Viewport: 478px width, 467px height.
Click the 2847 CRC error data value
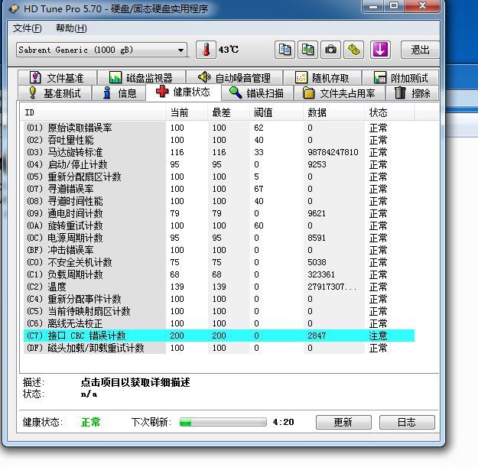(317, 336)
